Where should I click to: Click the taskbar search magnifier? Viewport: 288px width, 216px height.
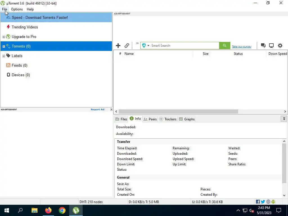click(20, 210)
